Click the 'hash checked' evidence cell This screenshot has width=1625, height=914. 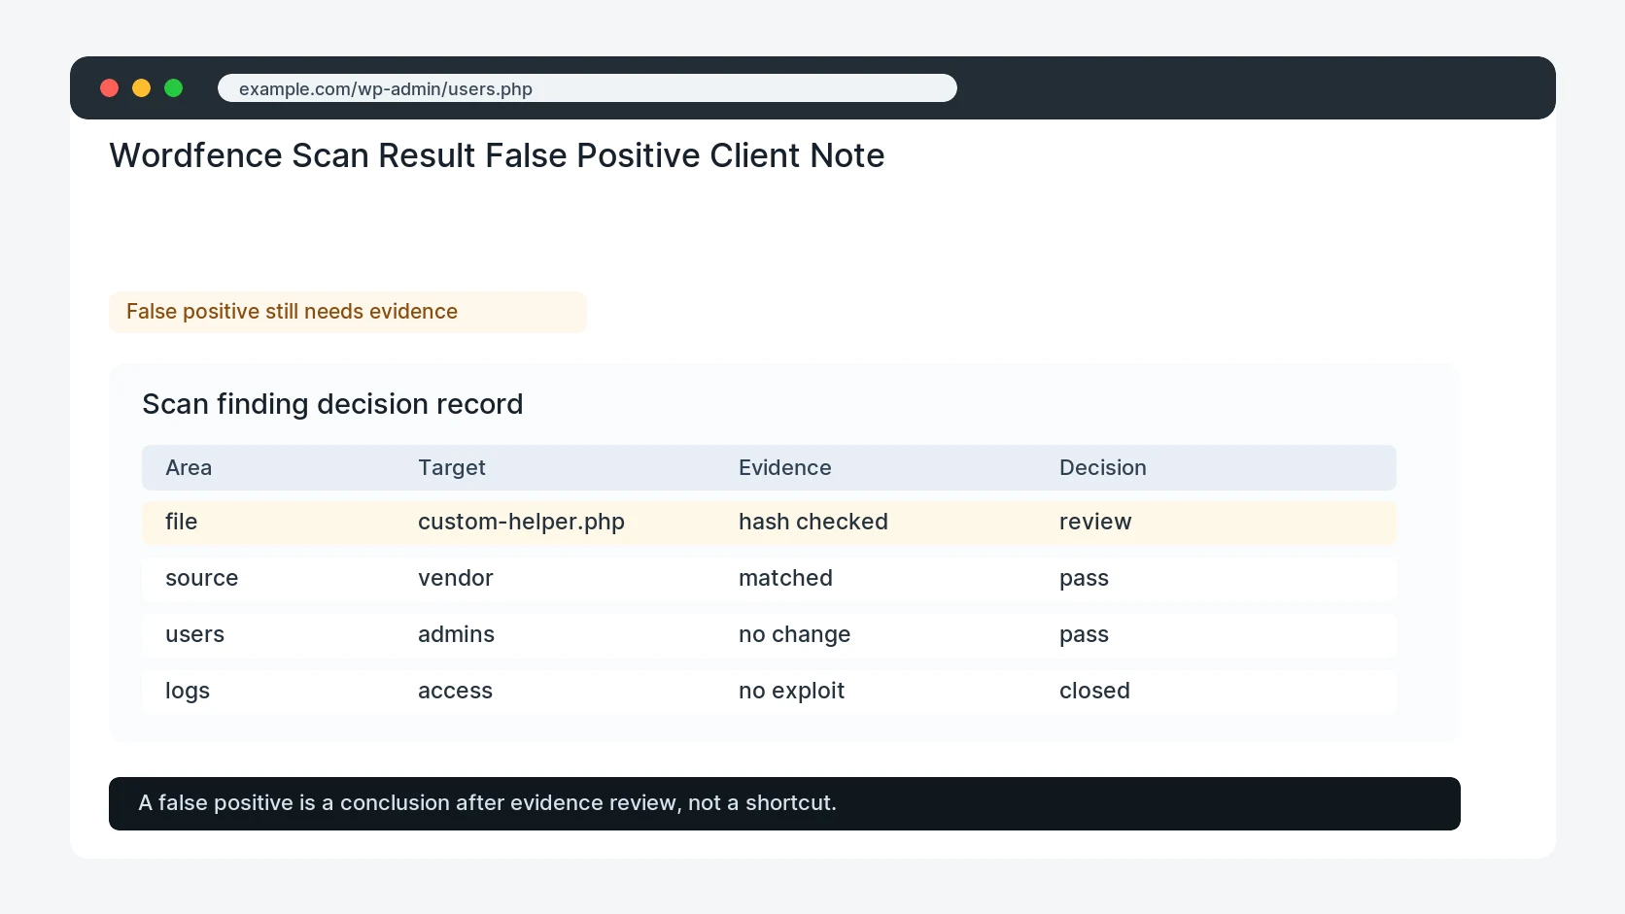pos(813,522)
